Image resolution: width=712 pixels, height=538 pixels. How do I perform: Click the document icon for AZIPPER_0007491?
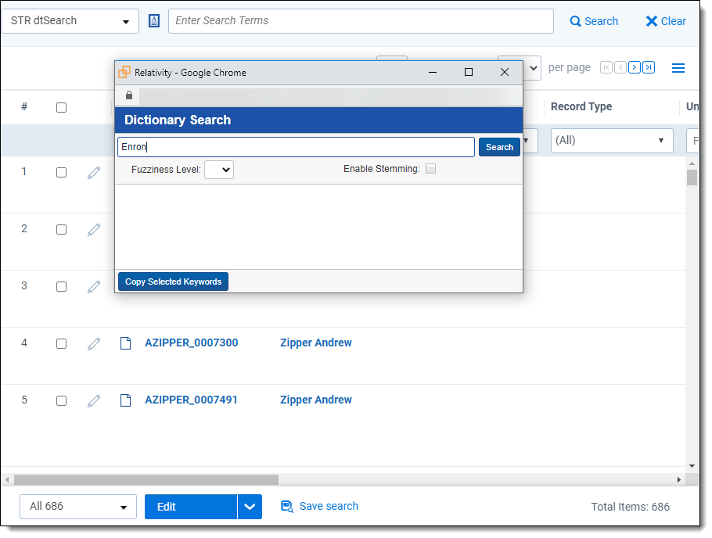click(x=126, y=400)
